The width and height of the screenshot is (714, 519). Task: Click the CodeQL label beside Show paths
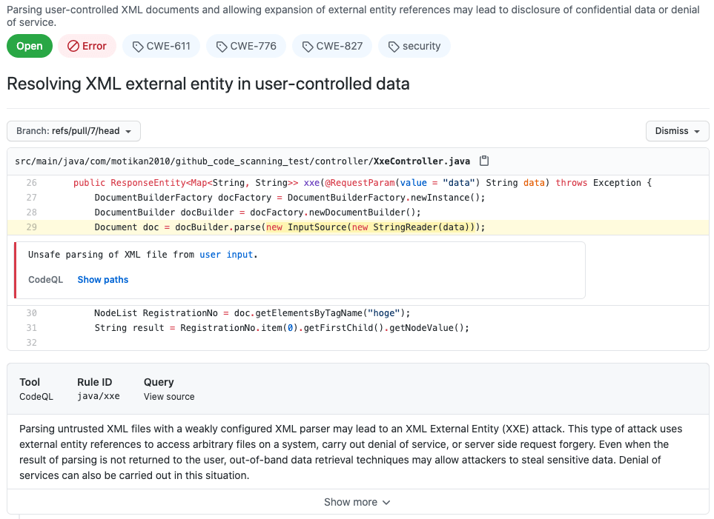[45, 280]
